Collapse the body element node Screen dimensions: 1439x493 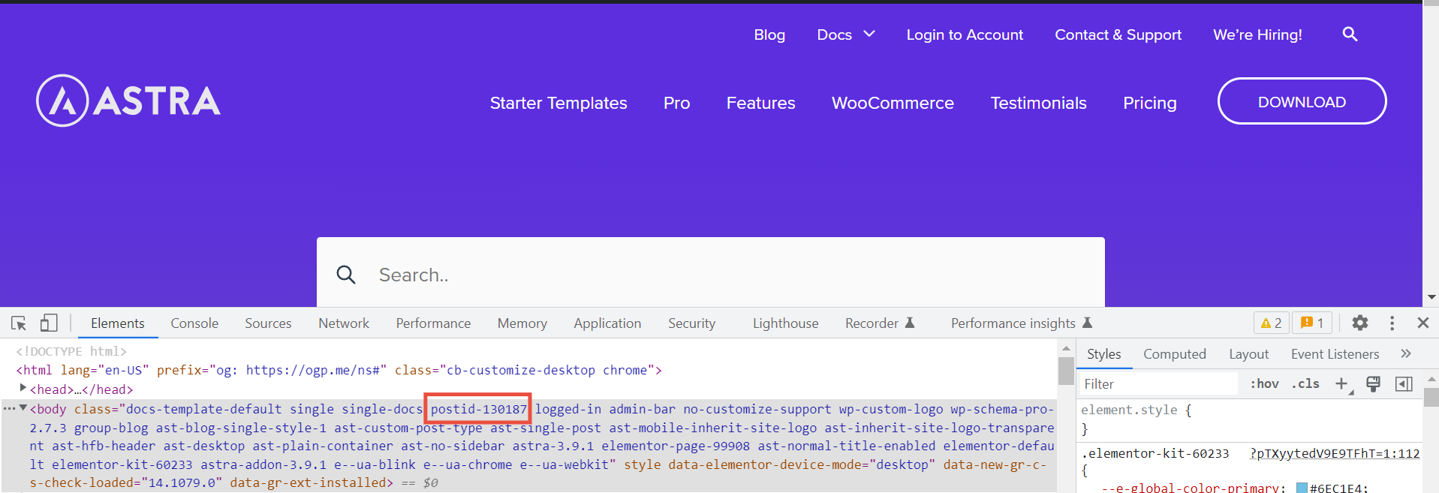coord(23,408)
